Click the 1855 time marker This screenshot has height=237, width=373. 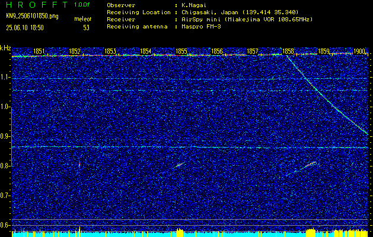coord(181,51)
